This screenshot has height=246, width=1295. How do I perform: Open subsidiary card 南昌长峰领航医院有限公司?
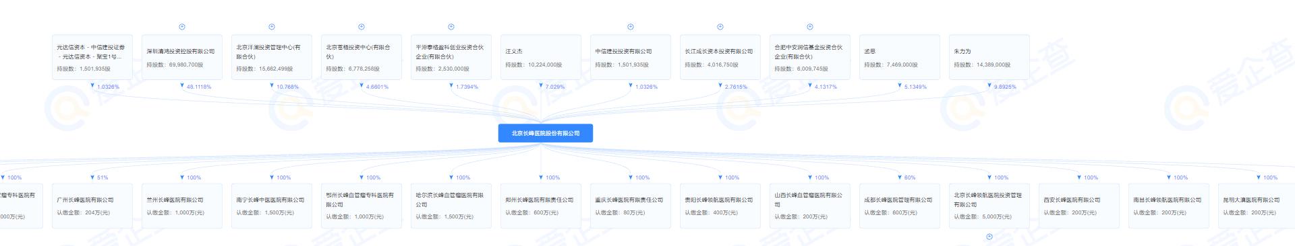[x=1169, y=206]
